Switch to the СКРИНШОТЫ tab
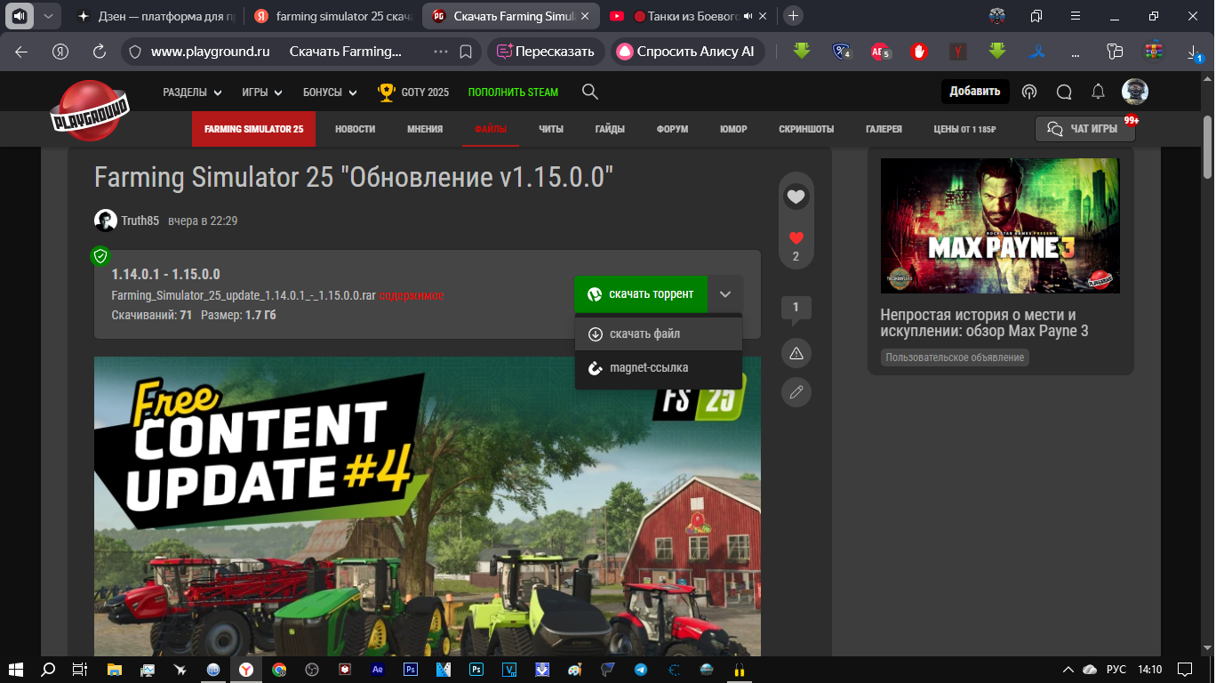1216x683 pixels. point(806,129)
